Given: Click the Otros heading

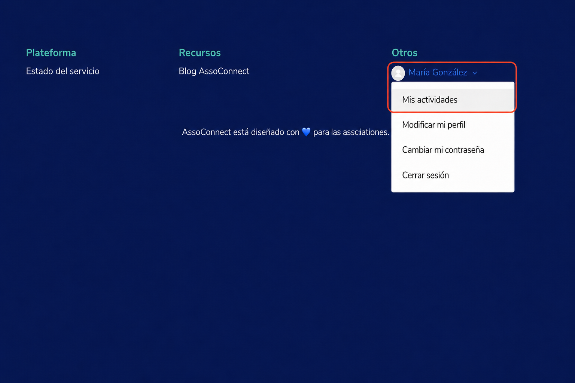Looking at the screenshot, I should [405, 53].
